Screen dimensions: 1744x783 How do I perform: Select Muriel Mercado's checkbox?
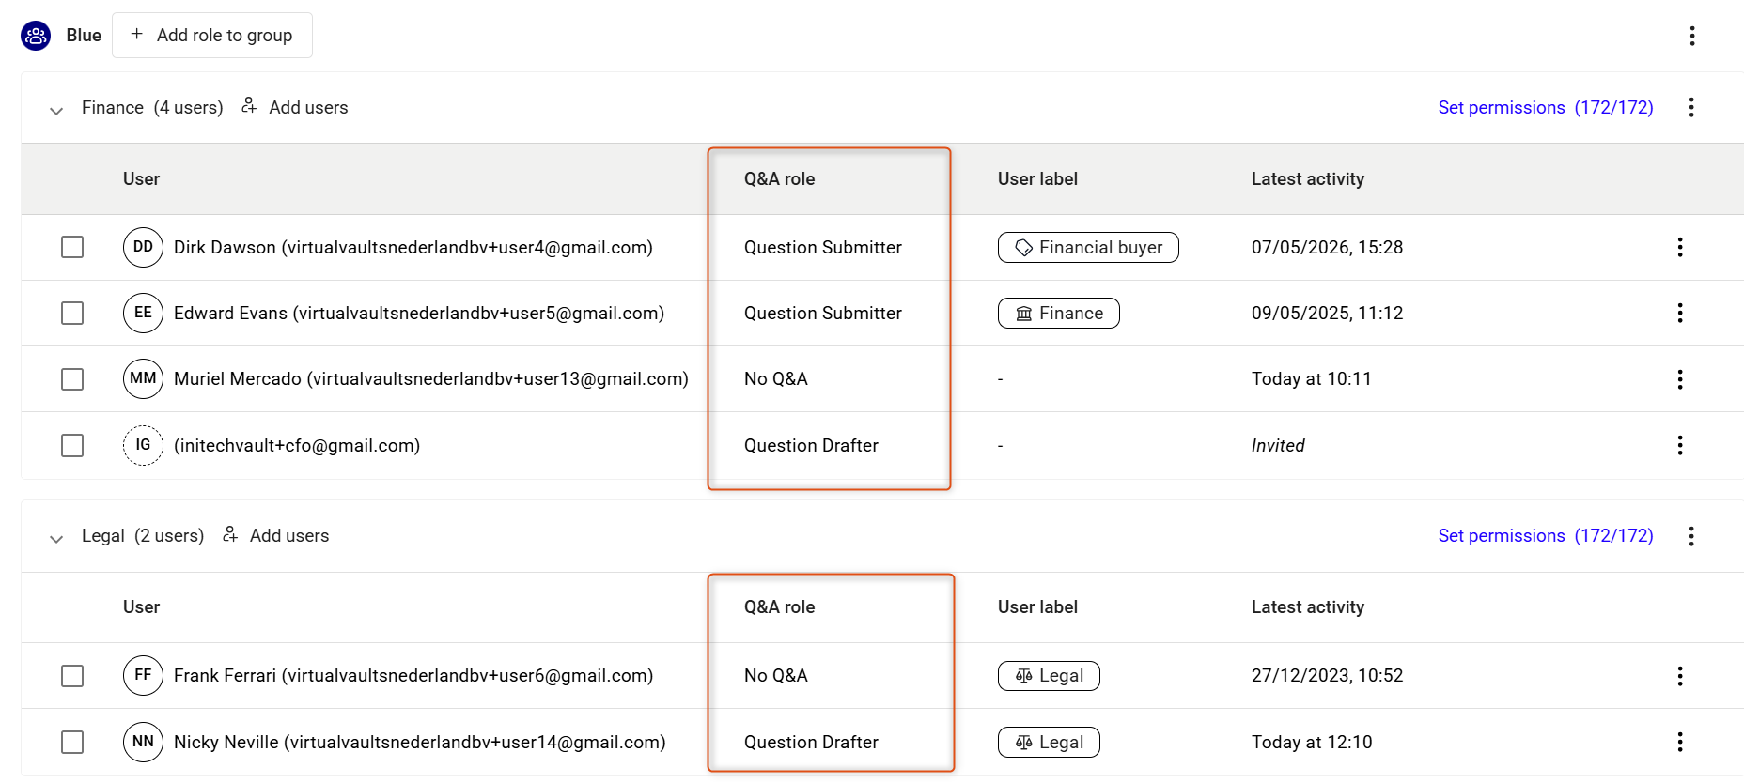click(x=72, y=379)
